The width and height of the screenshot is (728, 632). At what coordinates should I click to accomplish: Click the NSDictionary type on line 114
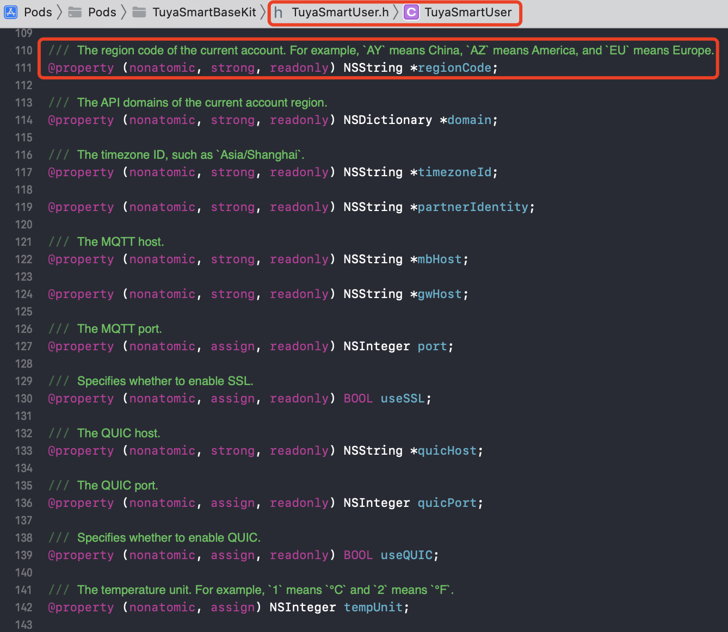388,120
